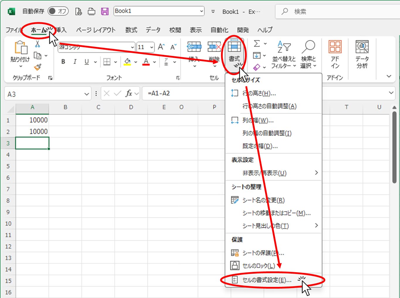The image size is (400, 298).
Task: Click the Cut scissors icon
Action: 38,44
